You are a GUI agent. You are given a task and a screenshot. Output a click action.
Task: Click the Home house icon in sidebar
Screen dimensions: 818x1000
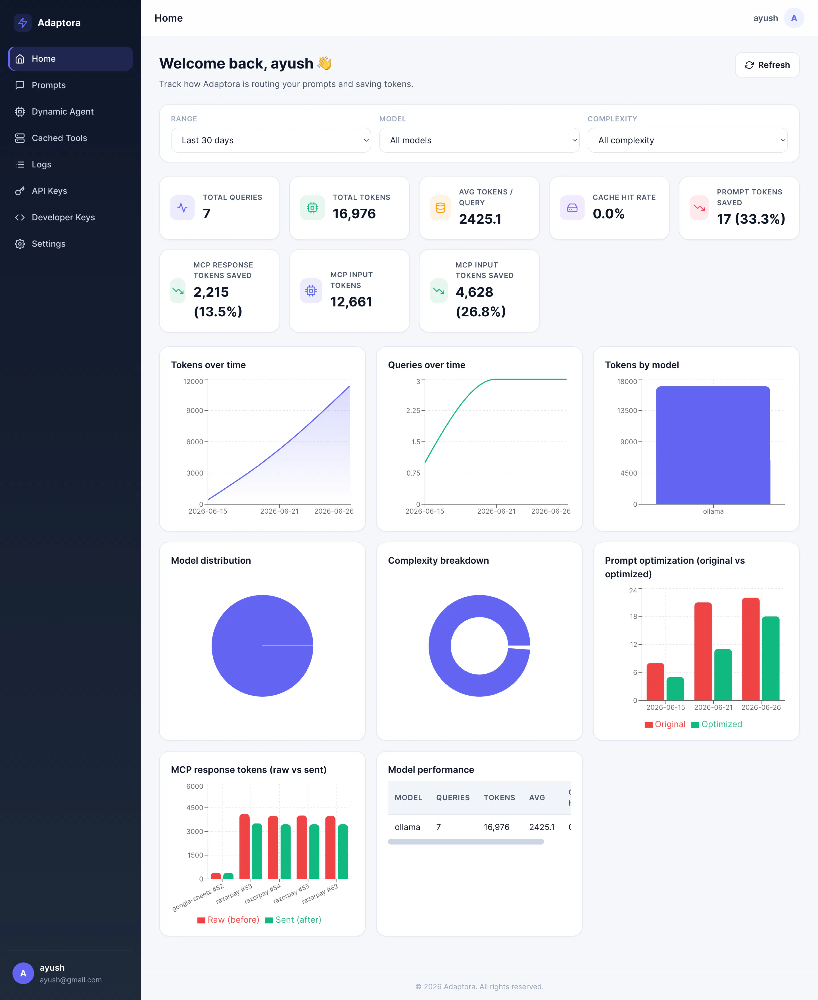20,59
